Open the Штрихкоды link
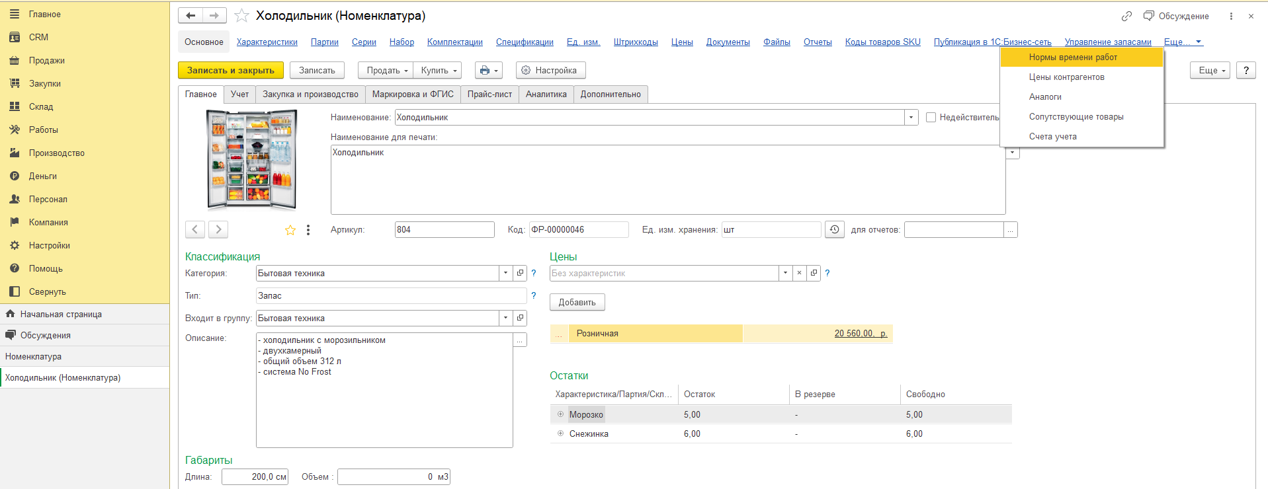 point(636,42)
